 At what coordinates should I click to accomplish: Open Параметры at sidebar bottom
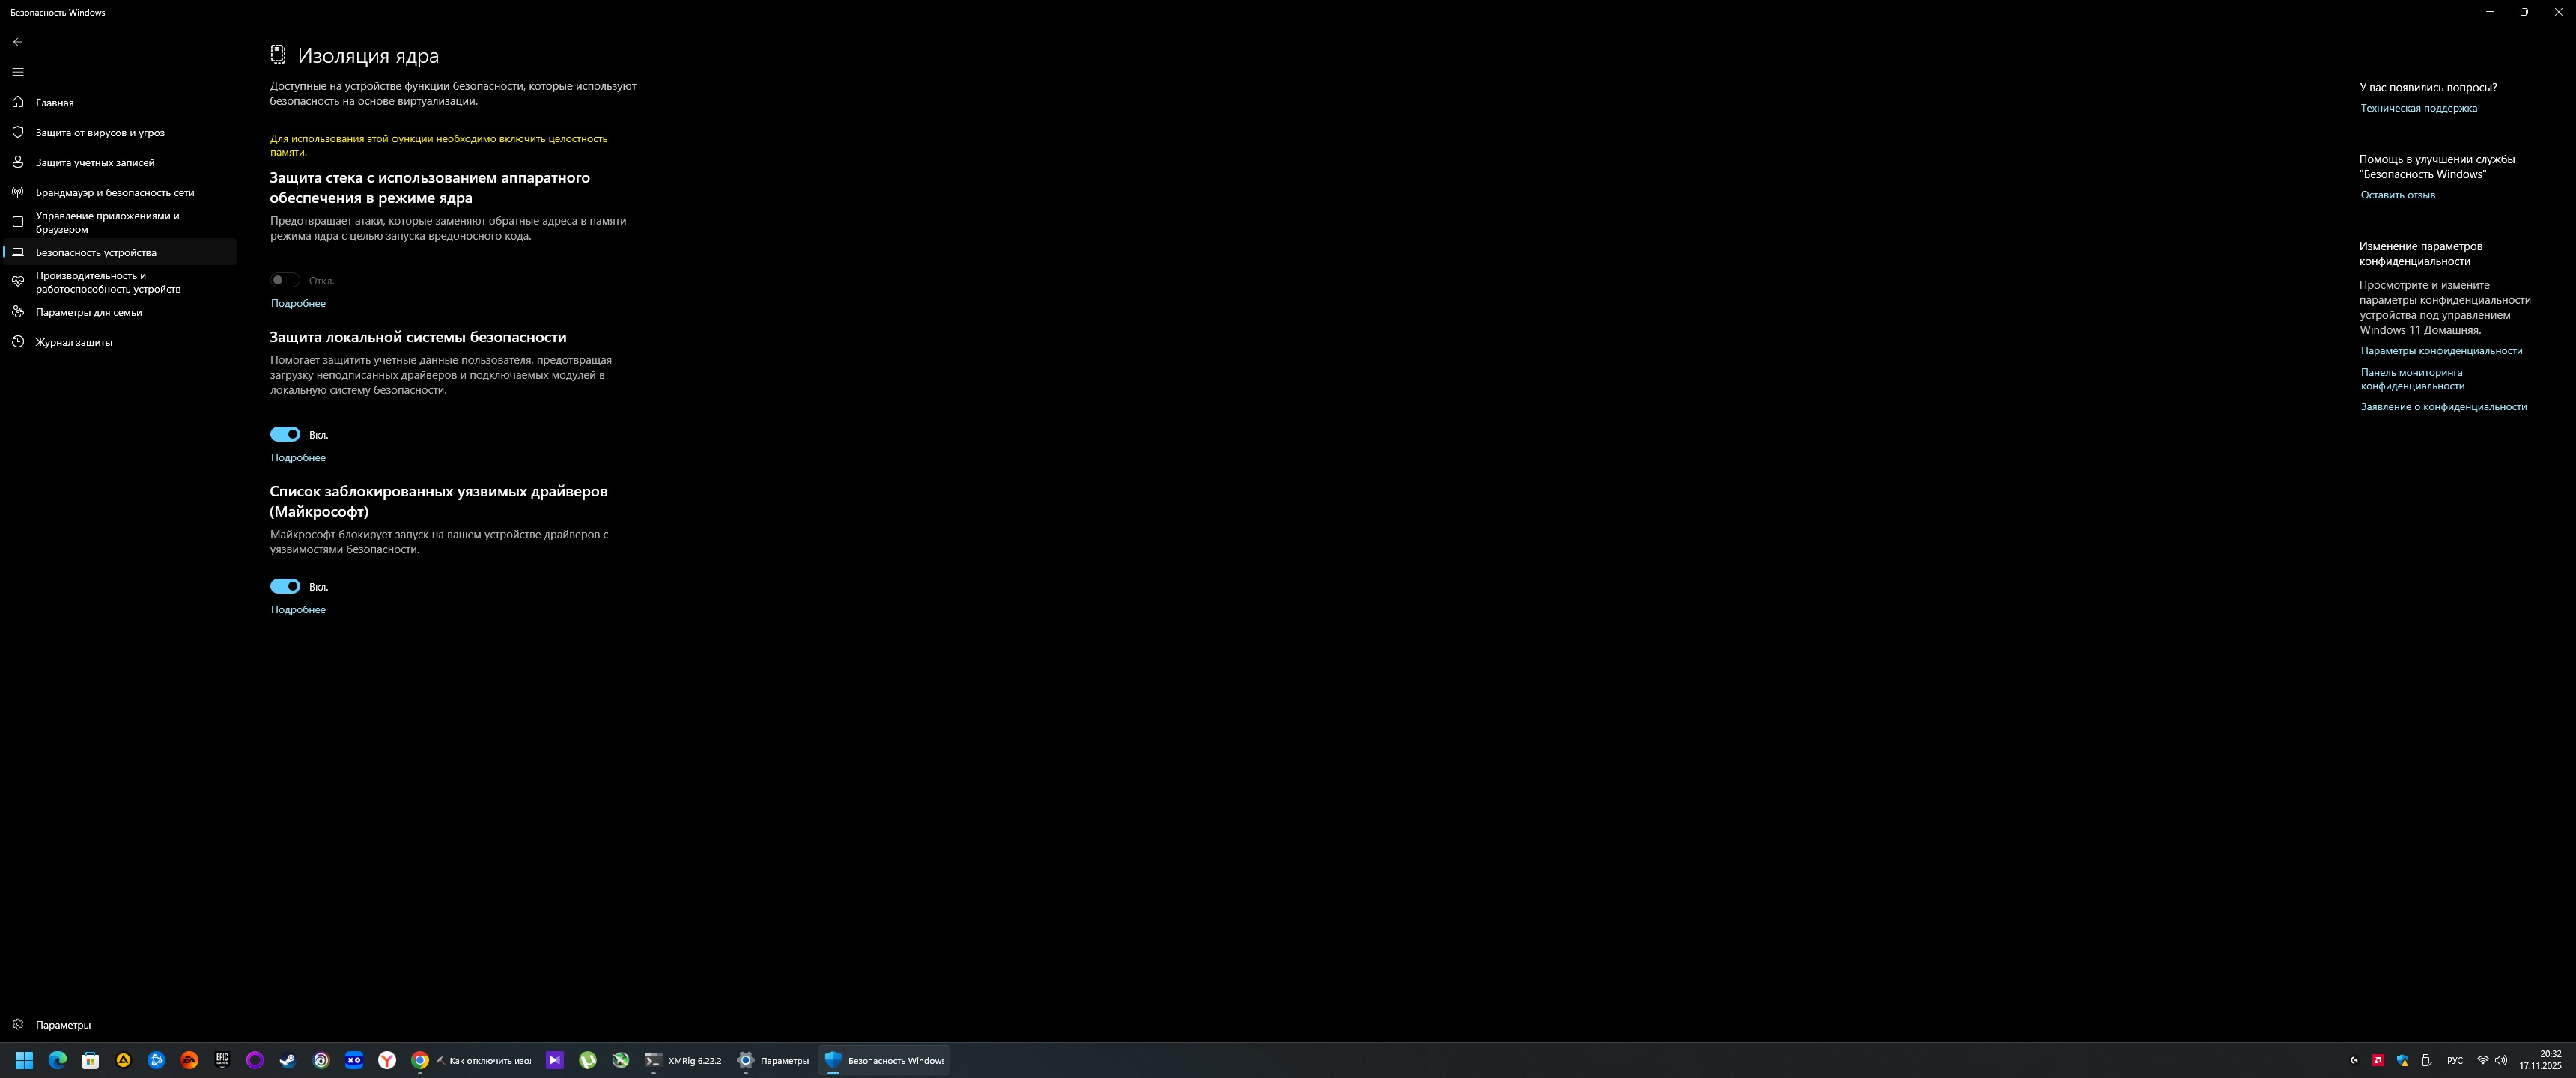pos(62,1024)
